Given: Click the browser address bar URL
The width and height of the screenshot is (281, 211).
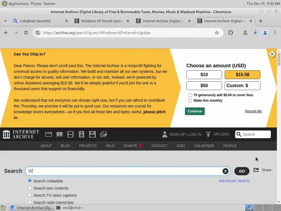Looking at the screenshot, I should 97,33.
